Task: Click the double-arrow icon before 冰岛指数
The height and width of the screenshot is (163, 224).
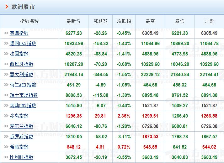Action: coord(6,116)
